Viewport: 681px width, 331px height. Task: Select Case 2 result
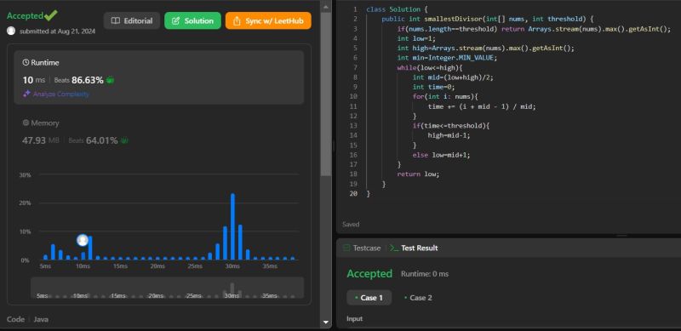tap(418, 298)
